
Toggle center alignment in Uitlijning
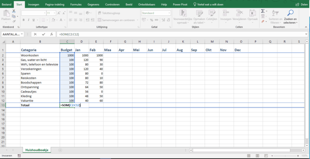[x=75, y=20]
